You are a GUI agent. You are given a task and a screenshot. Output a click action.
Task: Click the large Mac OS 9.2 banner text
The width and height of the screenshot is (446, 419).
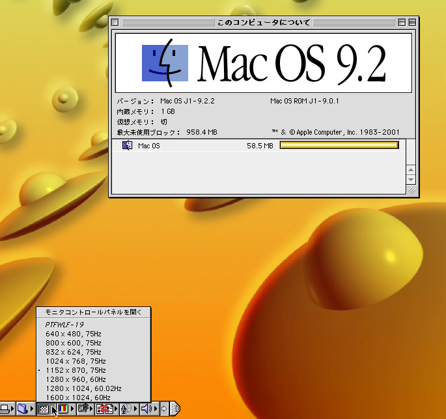click(x=292, y=64)
